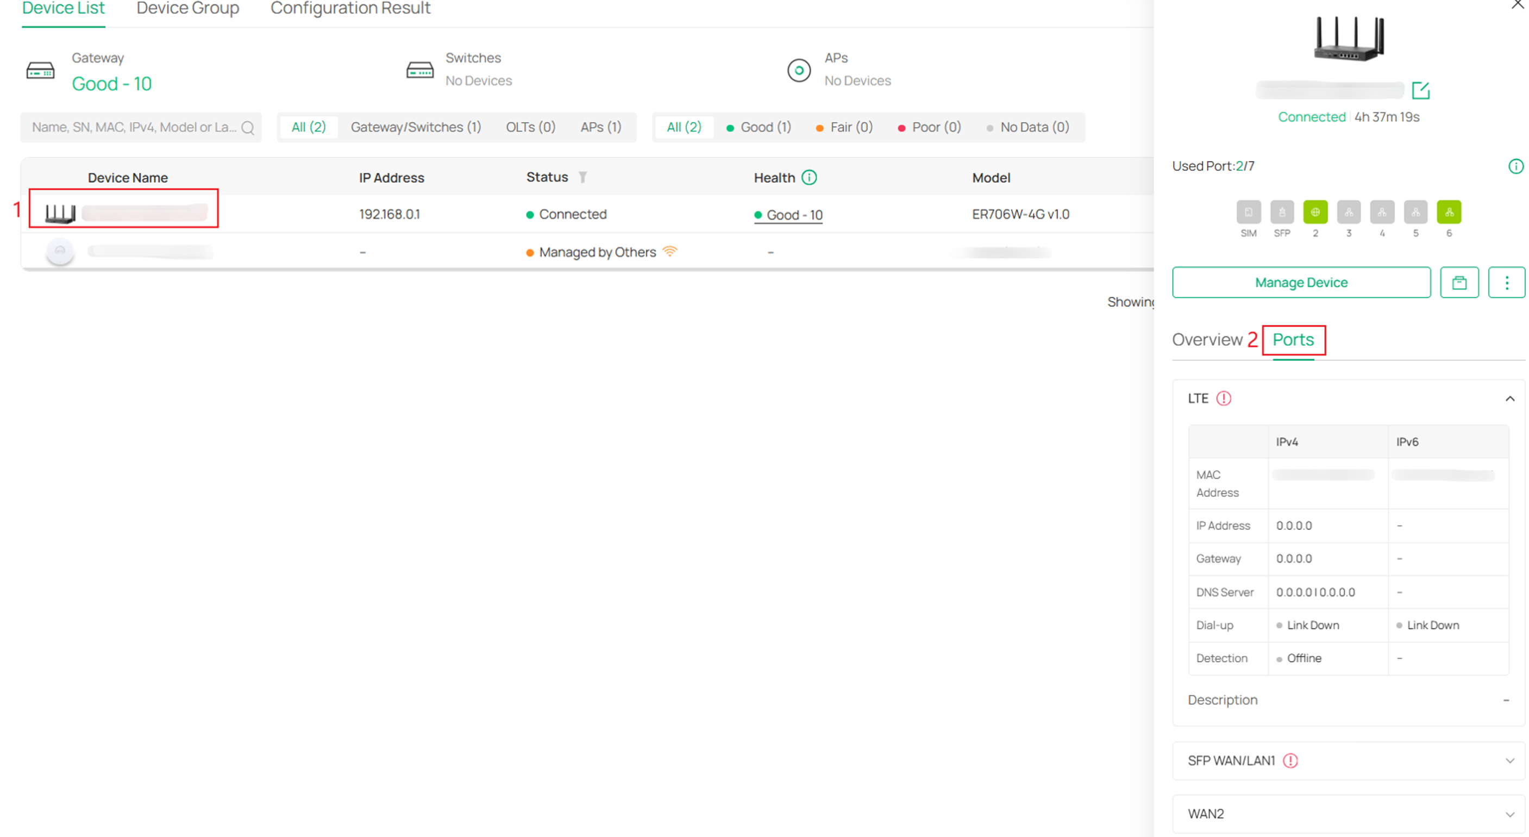Click the LTE warning alert icon
Viewport: 1529px width, 837px height.
1223,398
